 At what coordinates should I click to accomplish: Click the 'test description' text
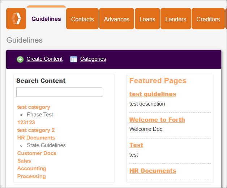(x=147, y=104)
